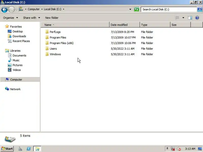Screen dimensions: 203x152
Task: Click the Program Files (x86) name text
Action: 62,43
